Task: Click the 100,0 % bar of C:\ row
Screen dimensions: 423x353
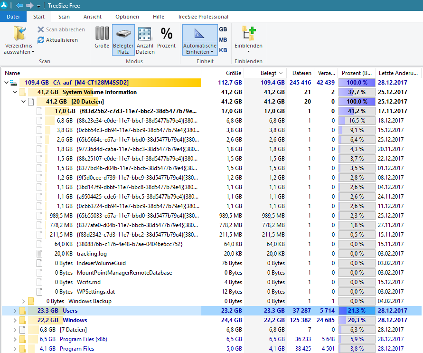Action: click(357, 83)
